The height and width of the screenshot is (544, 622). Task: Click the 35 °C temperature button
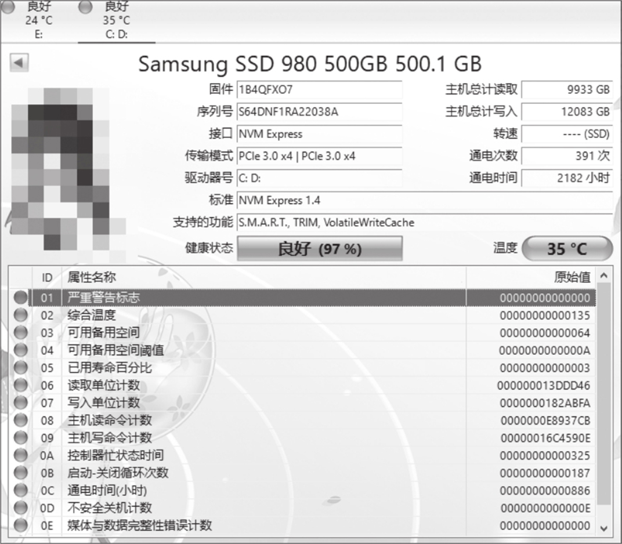pos(567,249)
